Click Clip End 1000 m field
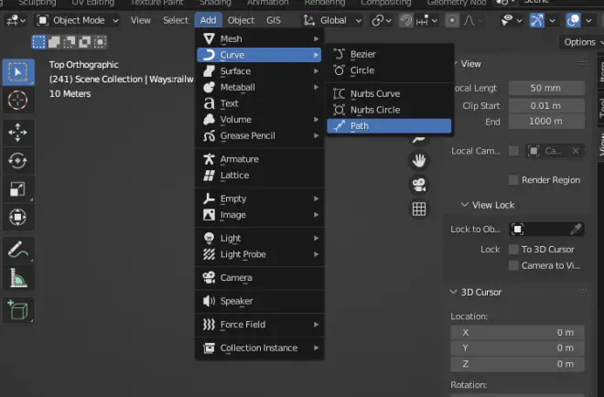The height and width of the screenshot is (397, 604). [546, 122]
